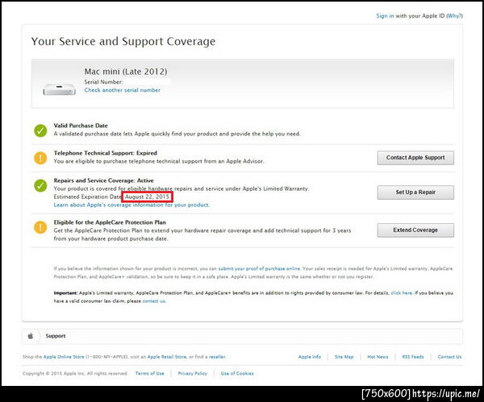Click Check another serial number link
This screenshot has width=484, height=402.
(123, 90)
